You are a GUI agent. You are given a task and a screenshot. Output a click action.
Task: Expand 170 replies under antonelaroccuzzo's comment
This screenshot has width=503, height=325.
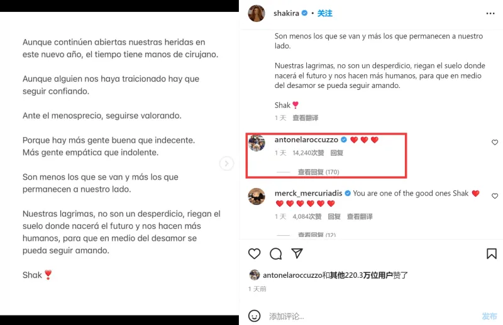[x=319, y=172]
